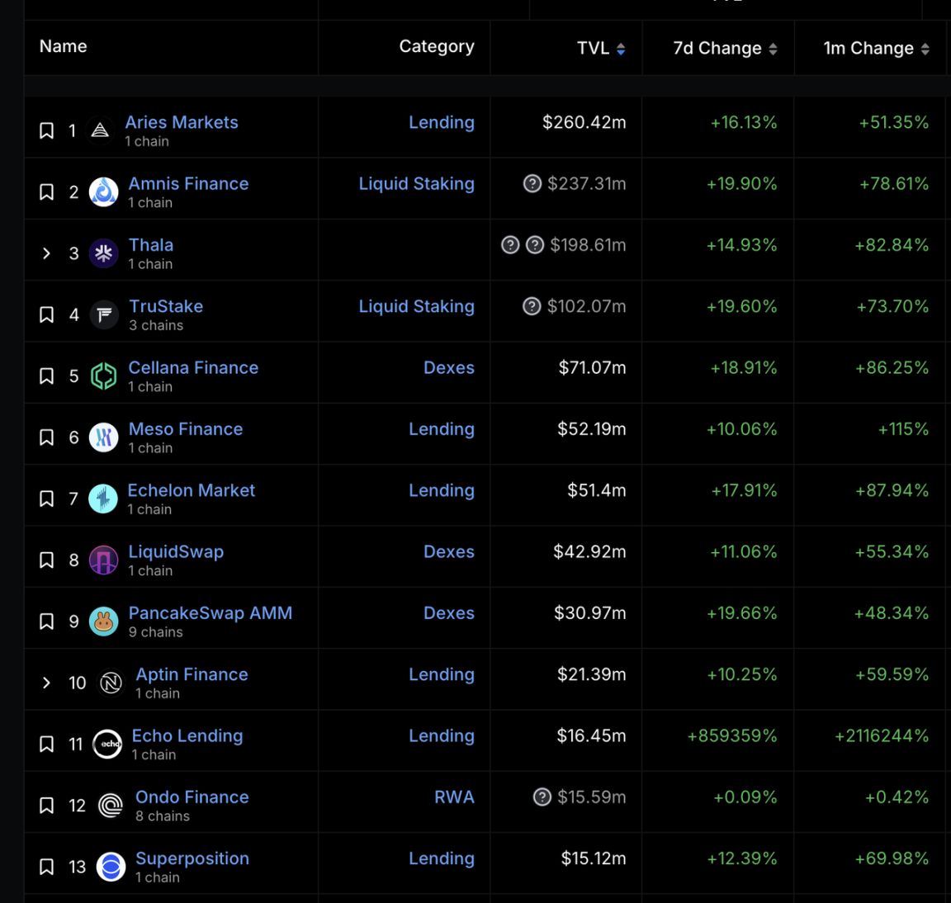
Task: Bookmark Cellana Finance
Action: coord(47,376)
